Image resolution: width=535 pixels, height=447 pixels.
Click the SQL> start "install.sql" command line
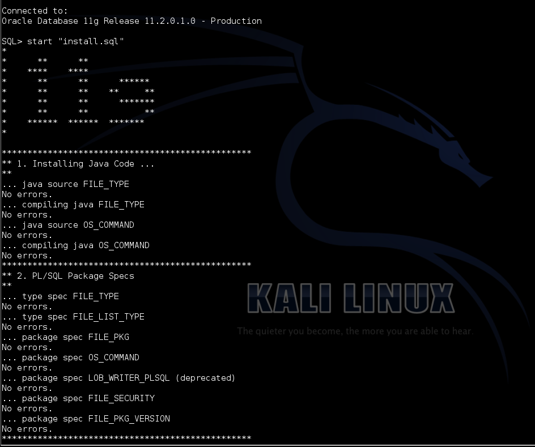63,41
